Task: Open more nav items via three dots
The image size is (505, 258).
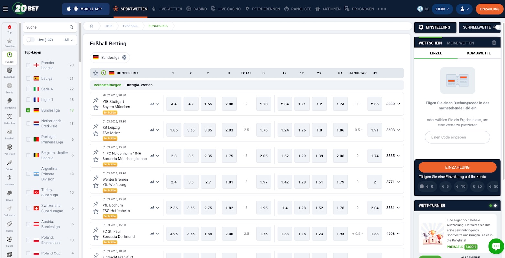Action: pos(382,9)
